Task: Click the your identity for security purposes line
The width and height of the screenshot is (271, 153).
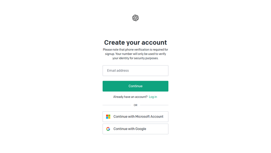Action: (135, 58)
